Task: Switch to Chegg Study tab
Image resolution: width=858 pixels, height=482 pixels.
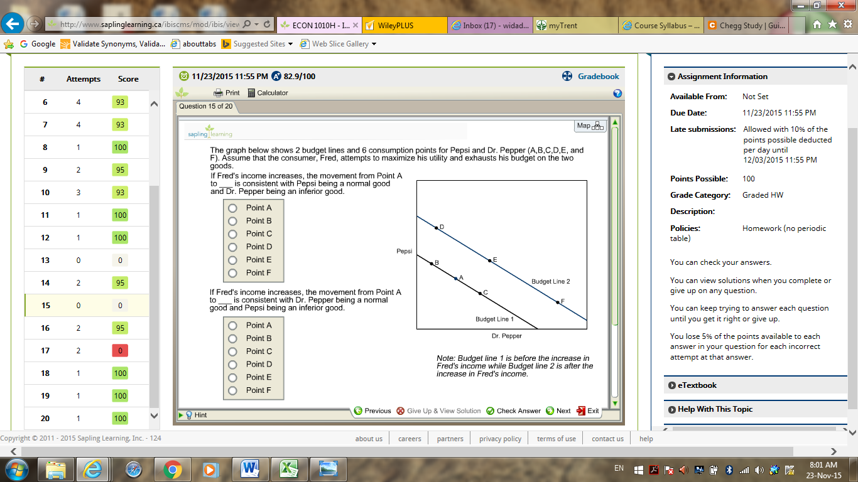Action: [746, 26]
